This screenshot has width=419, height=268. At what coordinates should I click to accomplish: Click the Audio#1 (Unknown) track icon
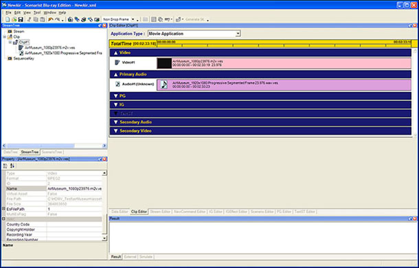(x=117, y=84)
